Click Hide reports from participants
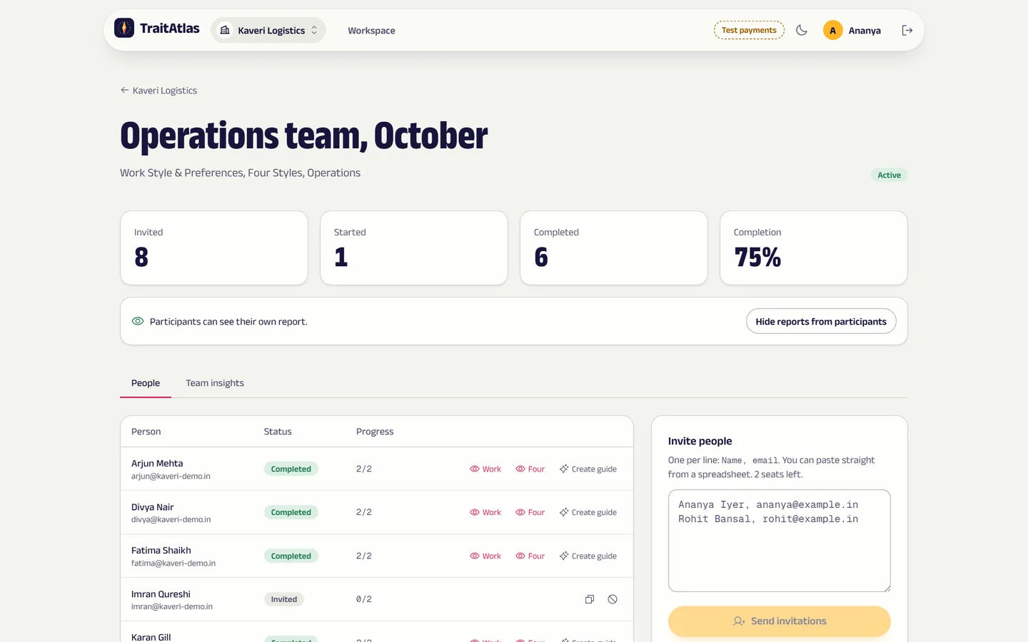 pos(821,322)
